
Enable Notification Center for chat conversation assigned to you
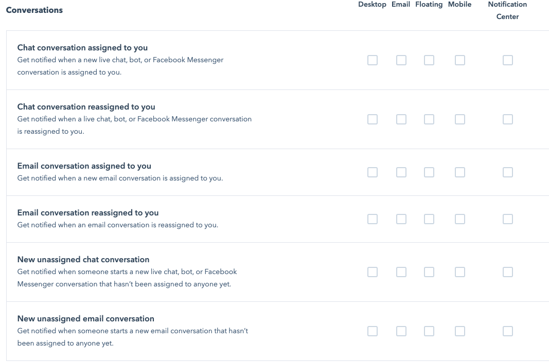click(508, 60)
